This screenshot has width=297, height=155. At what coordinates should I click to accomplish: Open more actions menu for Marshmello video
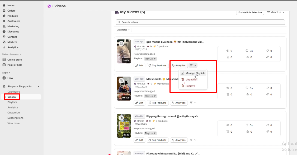(x=193, y=103)
